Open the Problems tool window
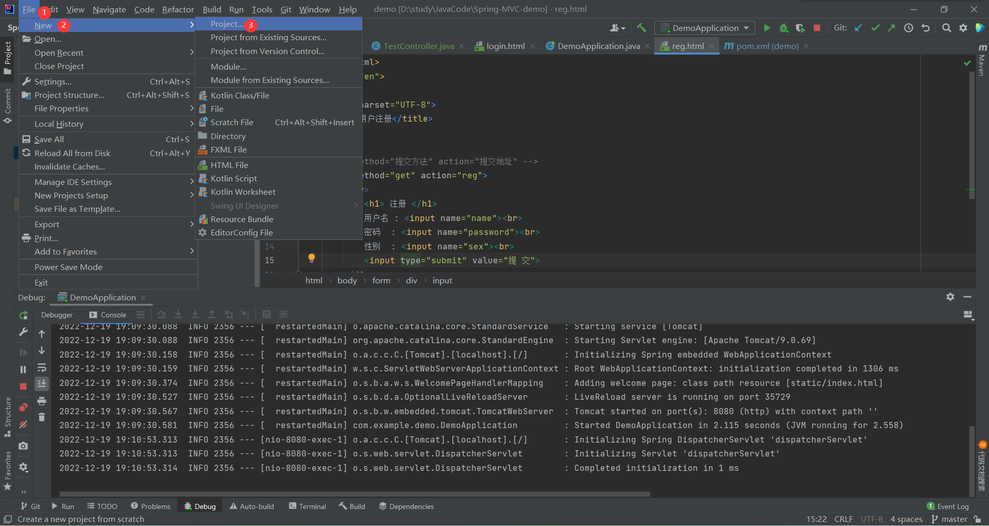The height and width of the screenshot is (526, 989). pos(150,506)
